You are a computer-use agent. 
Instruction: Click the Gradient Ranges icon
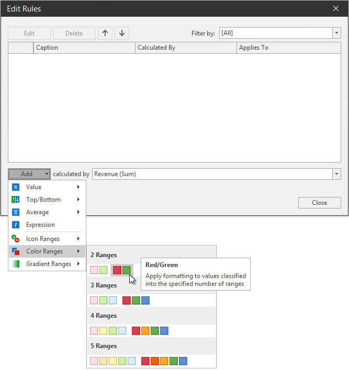[16, 264]
